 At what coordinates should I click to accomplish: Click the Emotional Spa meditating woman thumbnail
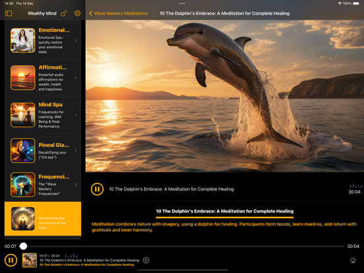(x=22, y=40)
